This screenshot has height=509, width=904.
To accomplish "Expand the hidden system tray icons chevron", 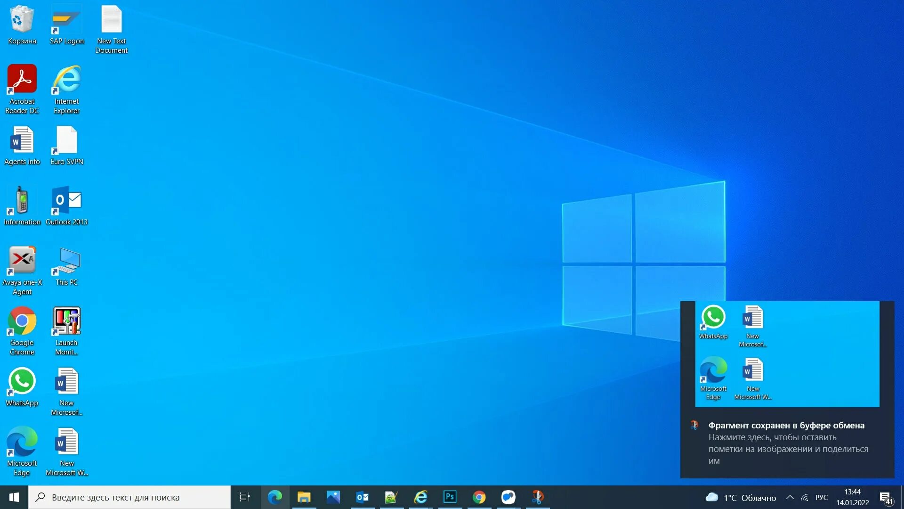I will pyautogui.click(x=790, y=497).
